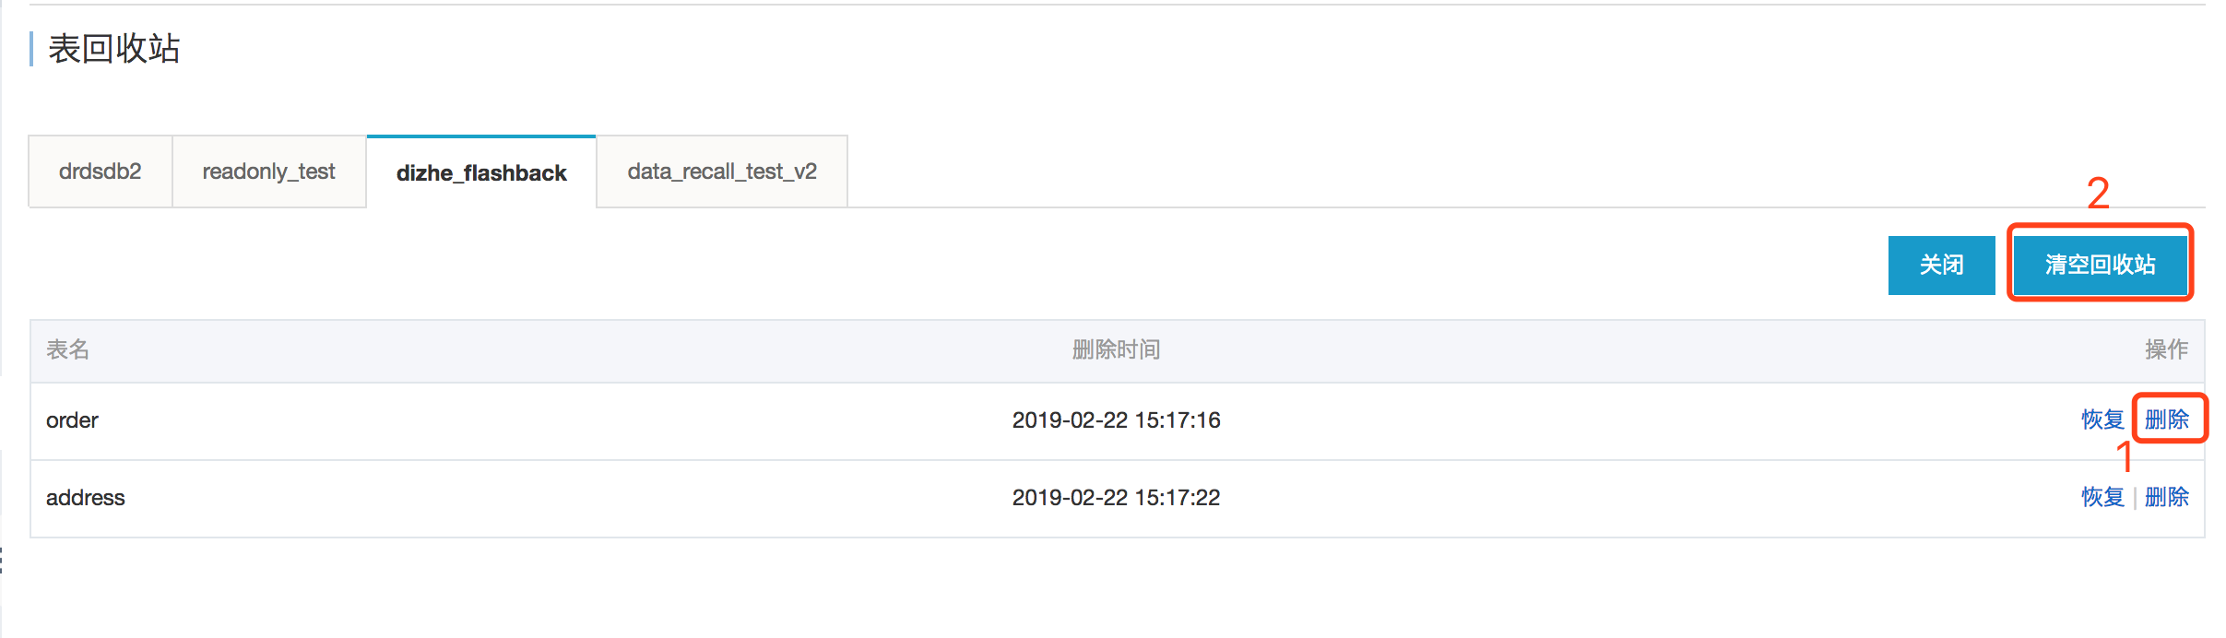Switch to the drdsdb2 tab
Image resolution: width=2226 pixels, height=638 pixels.
click(101, 171)
